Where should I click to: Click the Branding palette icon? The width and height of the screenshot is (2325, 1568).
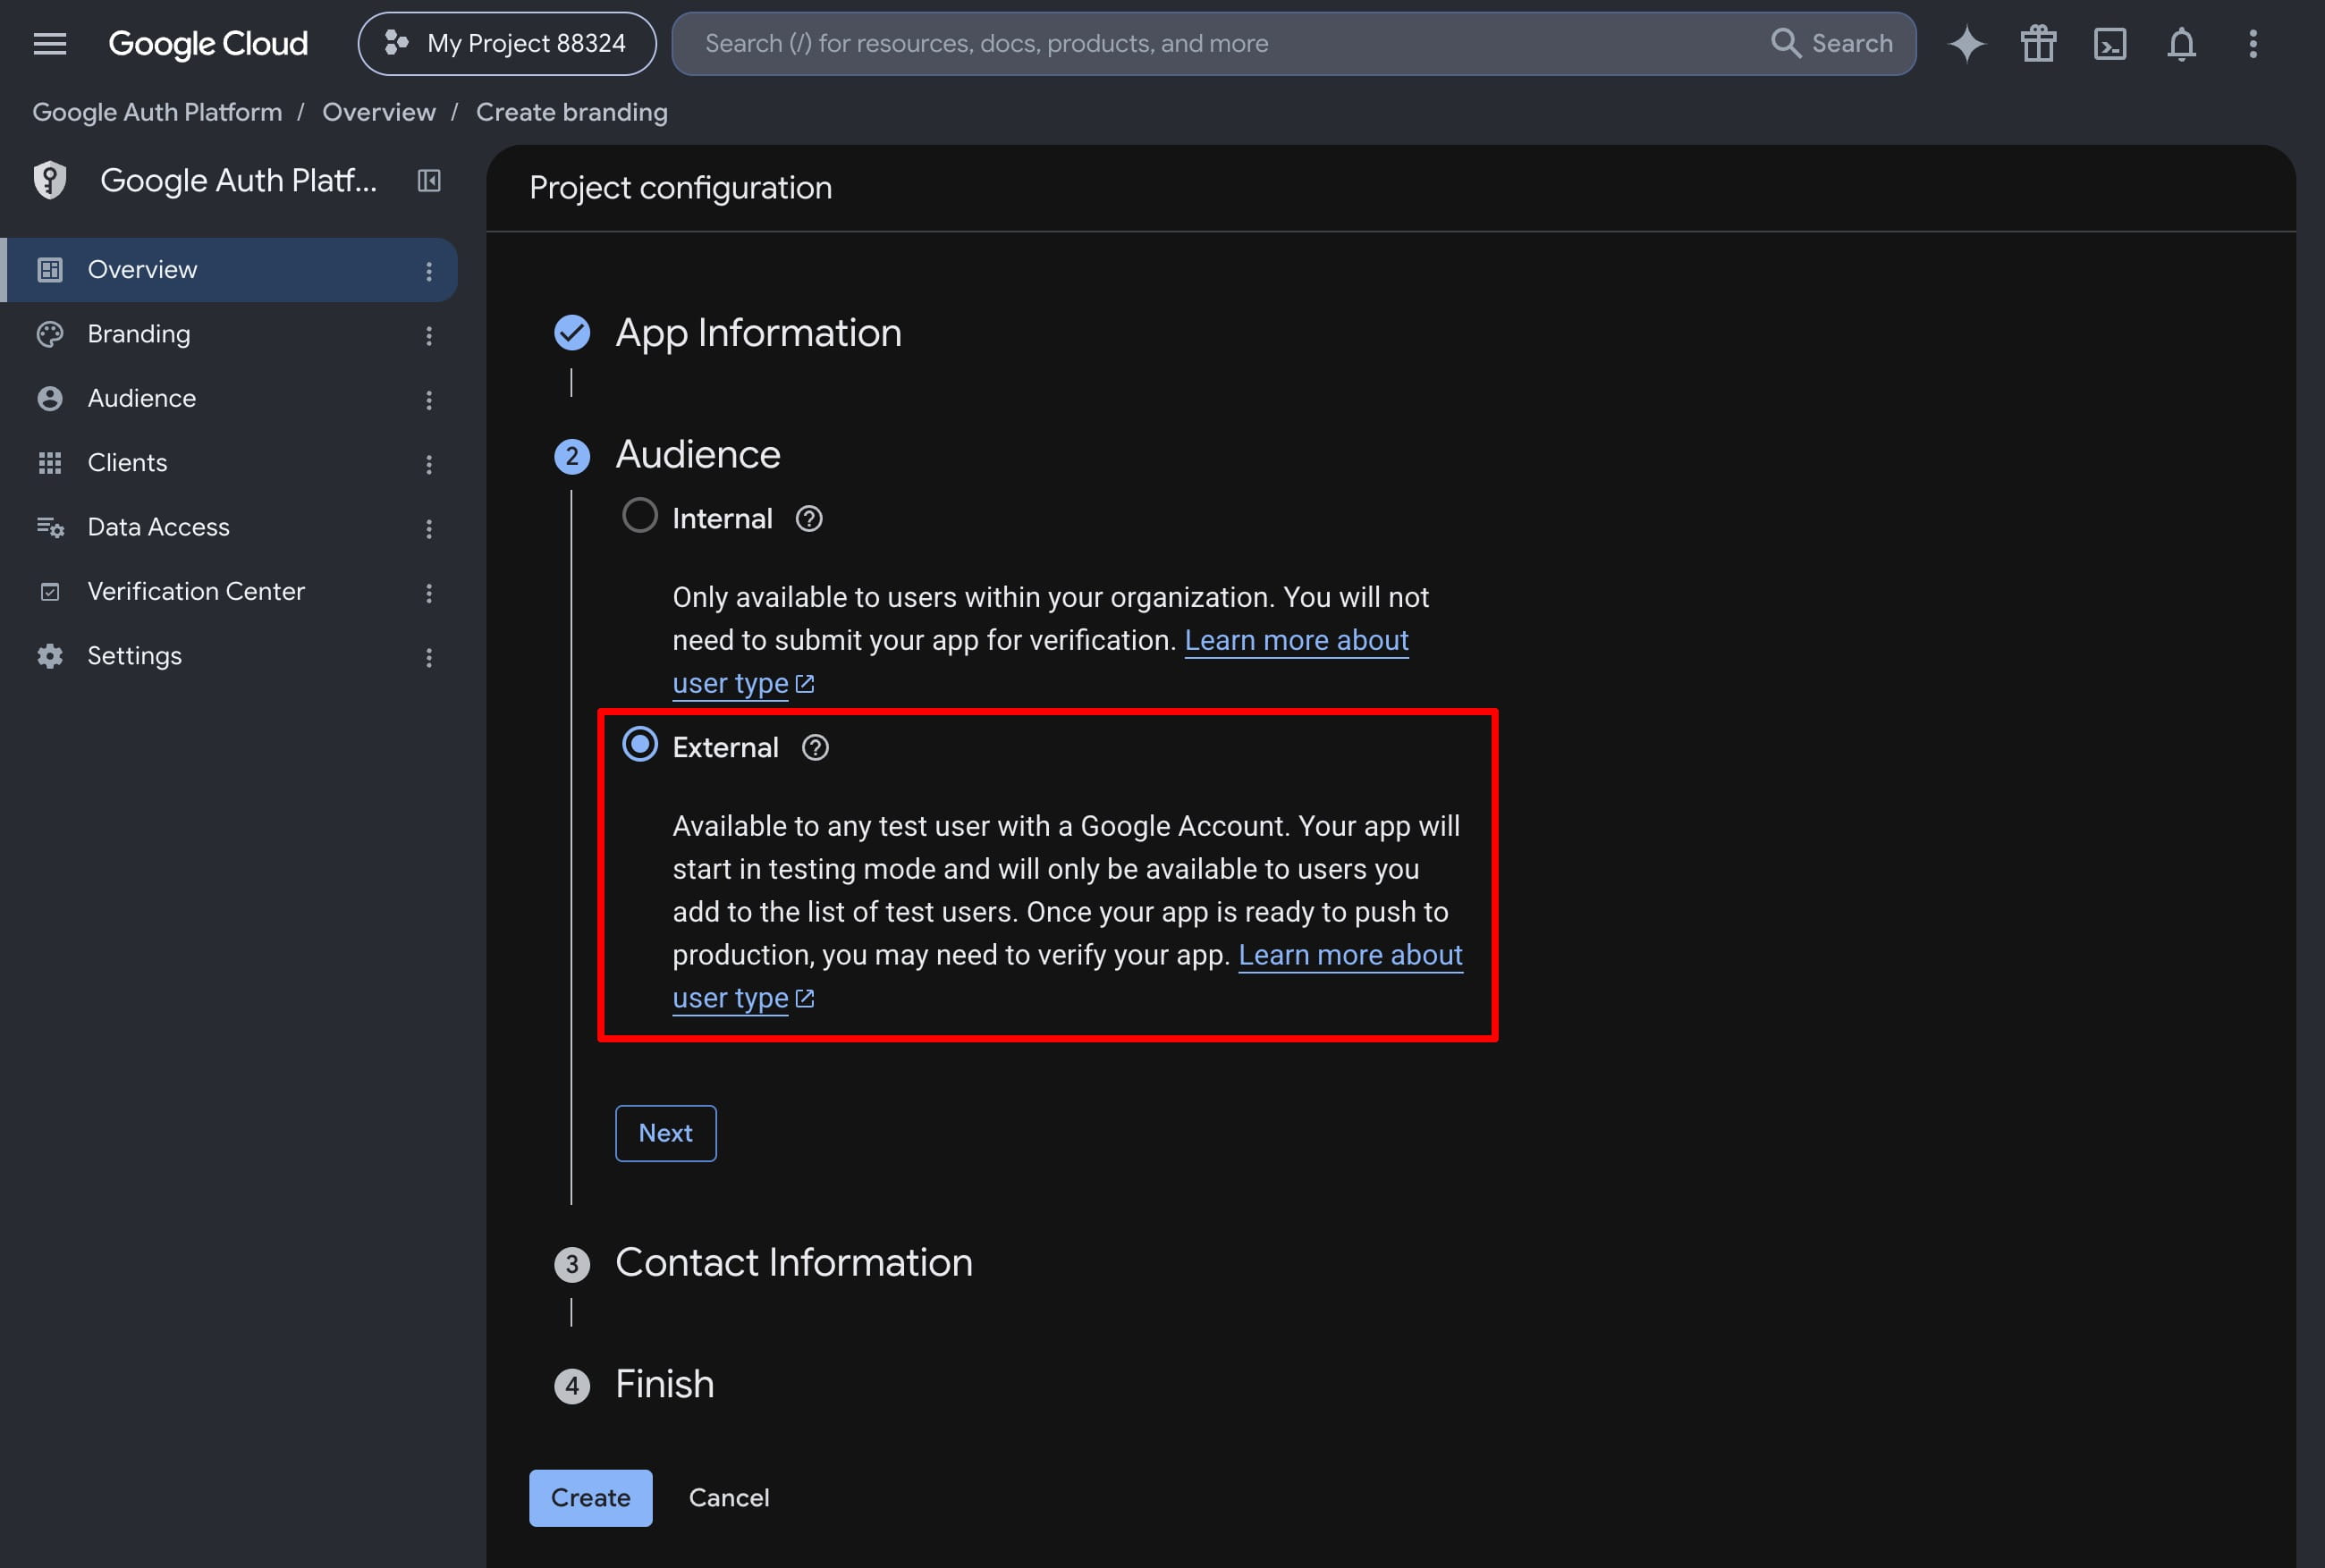pos(50,334)
